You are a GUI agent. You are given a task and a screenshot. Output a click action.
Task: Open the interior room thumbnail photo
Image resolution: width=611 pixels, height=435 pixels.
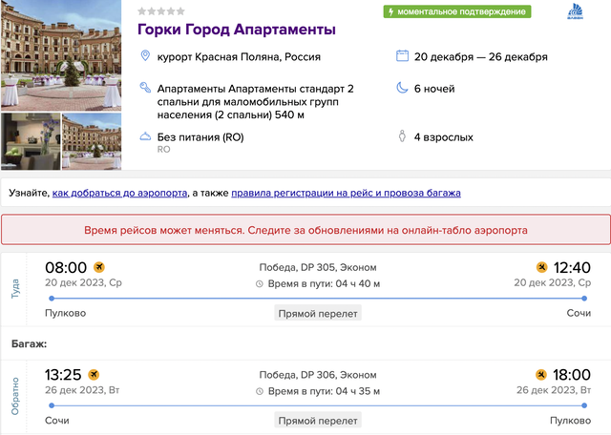[31, 141]
